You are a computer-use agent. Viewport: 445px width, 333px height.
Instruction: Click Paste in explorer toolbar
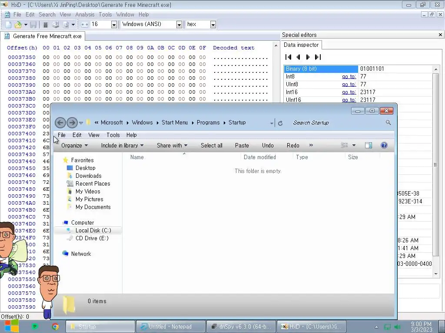(242, 145)
